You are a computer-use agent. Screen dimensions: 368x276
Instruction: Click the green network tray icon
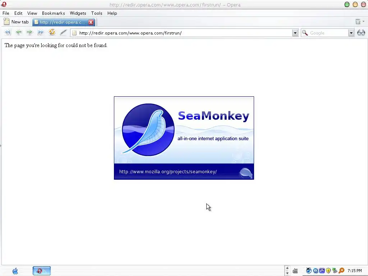coord(335,271)
